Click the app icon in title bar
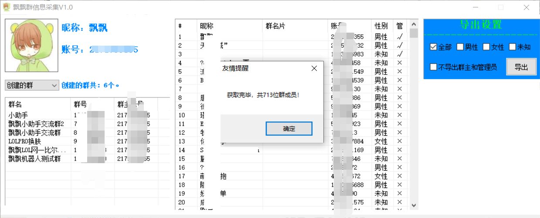Viewport: 540px width, 218px height. pos(7,7)
